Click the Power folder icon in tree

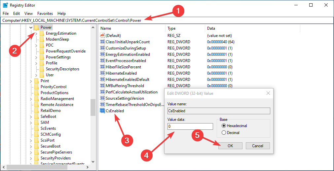coord(36,27)
